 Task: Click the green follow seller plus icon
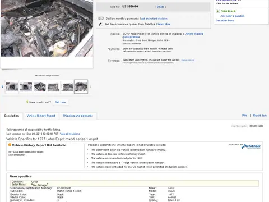pyautogui.click(x=218, y=11)
